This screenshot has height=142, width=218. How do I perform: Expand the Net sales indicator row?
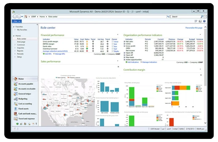(124, 41)
